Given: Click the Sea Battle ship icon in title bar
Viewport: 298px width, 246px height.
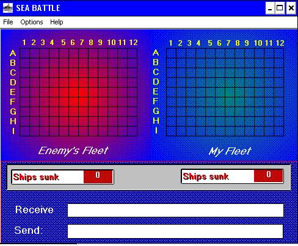Looking at the screenshot, I should pyautogui.click(x=8, y=8).
